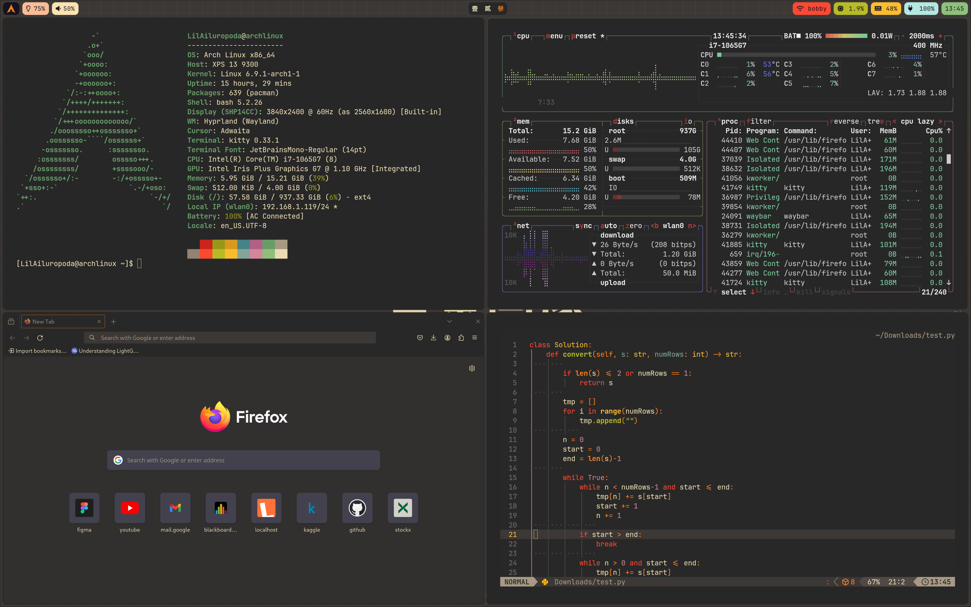
Task: Open the filter field in btop proc box
Action: click(x=759, y=121)
